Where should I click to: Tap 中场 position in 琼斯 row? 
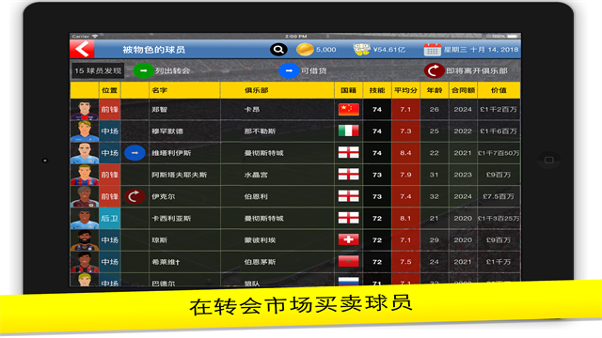[x=109, y=240]
